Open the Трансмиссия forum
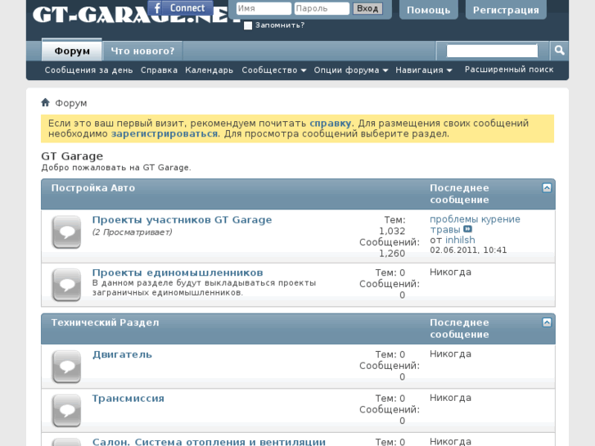This screenshot has width=595, height=446. (x=128, y=399)
